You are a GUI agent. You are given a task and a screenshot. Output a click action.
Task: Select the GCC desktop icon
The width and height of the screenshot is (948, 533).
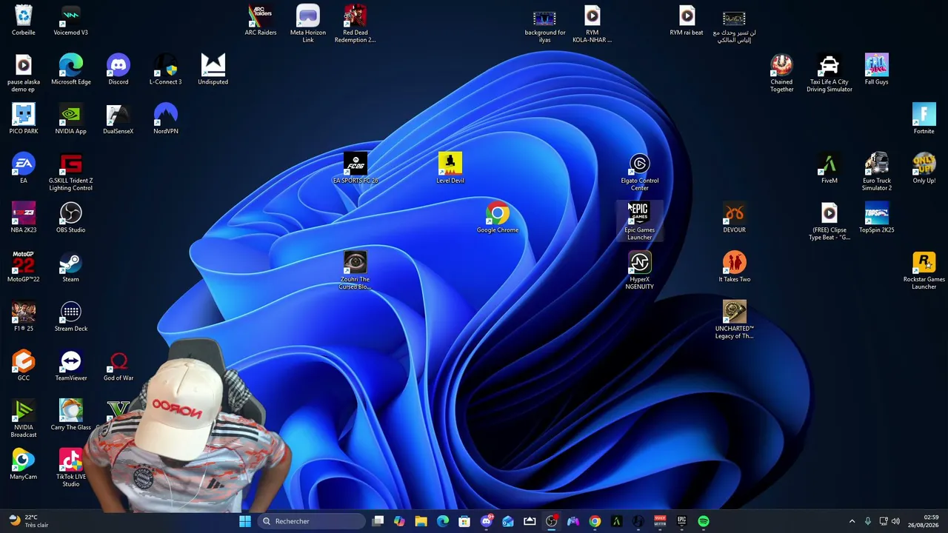pos(24,366)
